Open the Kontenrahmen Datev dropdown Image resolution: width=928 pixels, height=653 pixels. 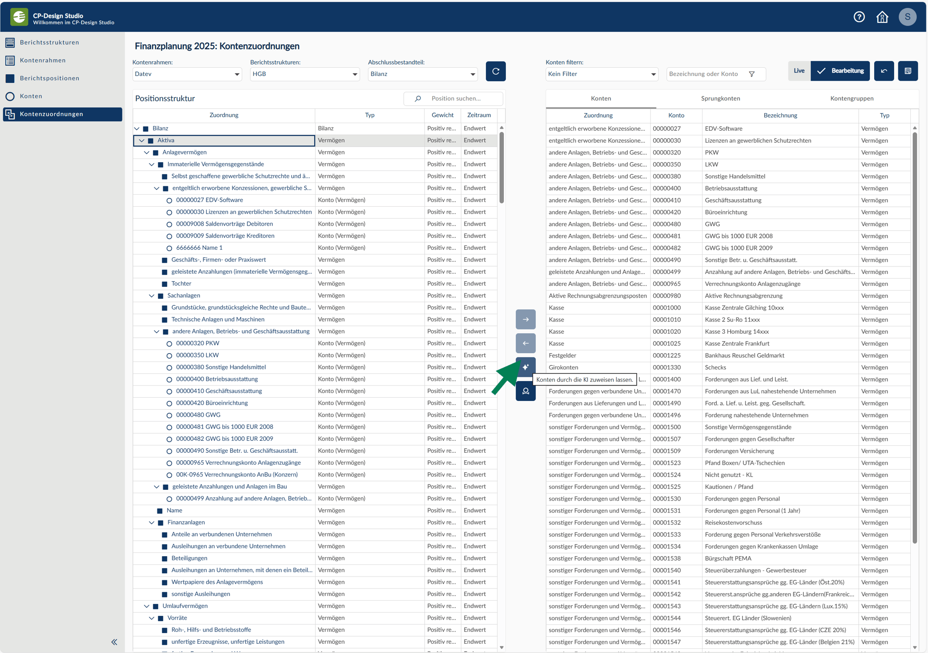click(x=187, y=74)
